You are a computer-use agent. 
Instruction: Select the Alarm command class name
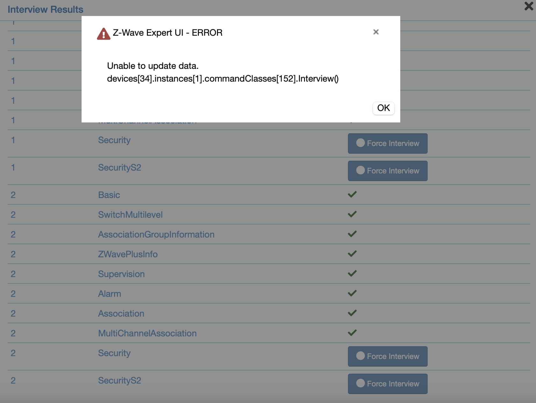point(110,294)
